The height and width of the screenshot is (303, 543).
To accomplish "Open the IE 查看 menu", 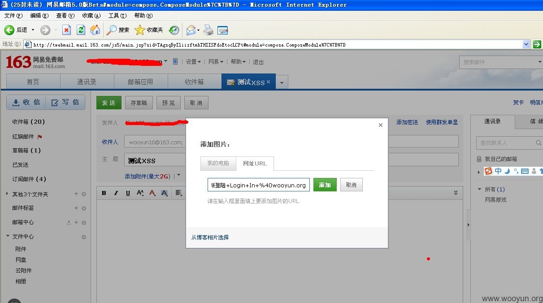I will point(65,16).
